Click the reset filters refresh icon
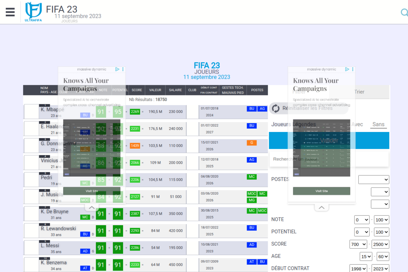 tap(276, 108)
